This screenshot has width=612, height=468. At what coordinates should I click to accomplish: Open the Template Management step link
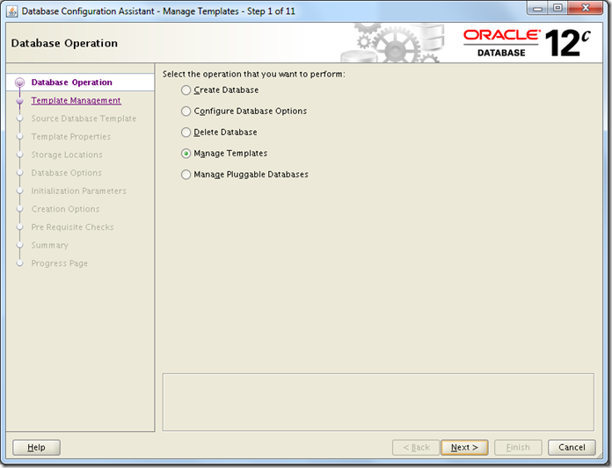pos(76,100)
